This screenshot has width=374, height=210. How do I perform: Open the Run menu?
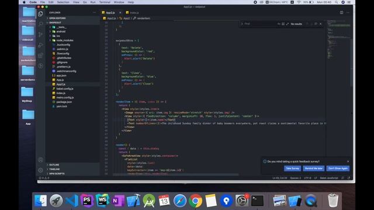(93, 2)
